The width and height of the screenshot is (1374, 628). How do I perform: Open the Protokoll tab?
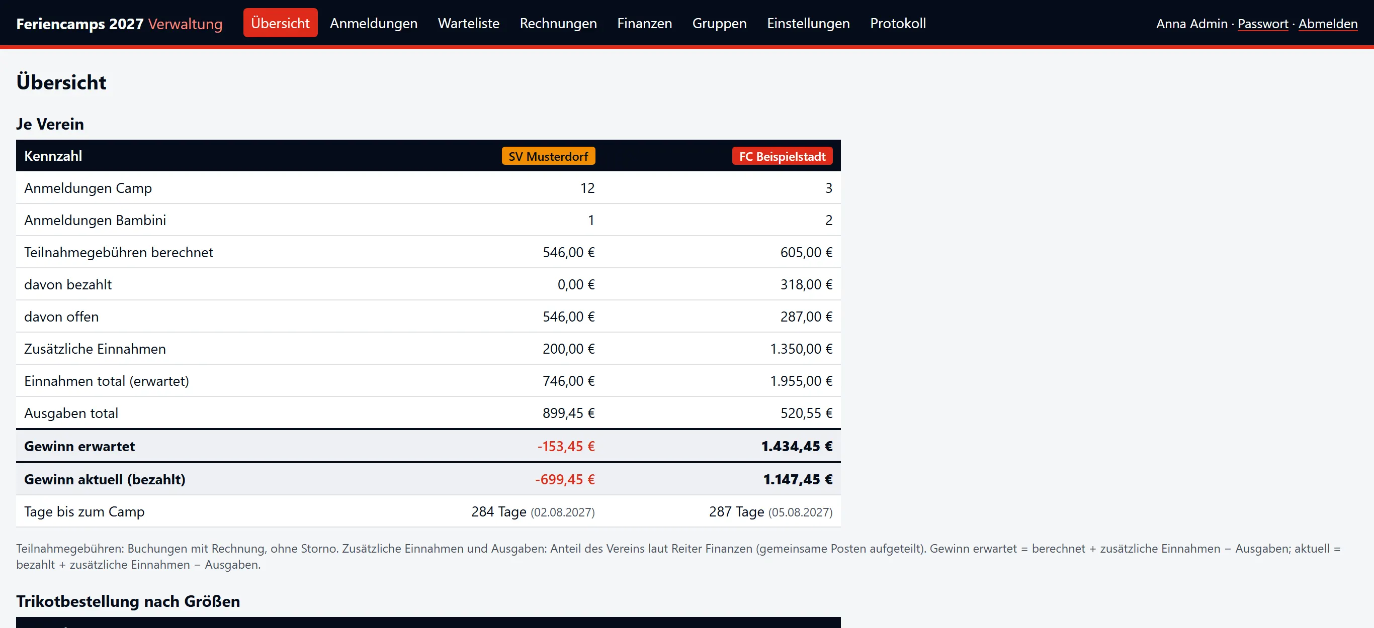coord(898,23)
